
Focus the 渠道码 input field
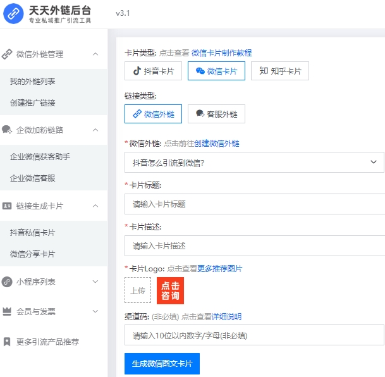pos(254,335)
